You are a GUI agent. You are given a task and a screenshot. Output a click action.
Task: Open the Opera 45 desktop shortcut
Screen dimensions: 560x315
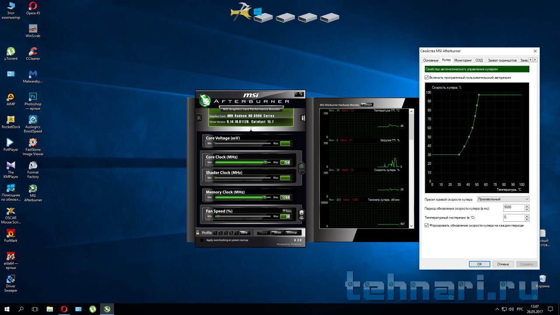pos(33,8)
